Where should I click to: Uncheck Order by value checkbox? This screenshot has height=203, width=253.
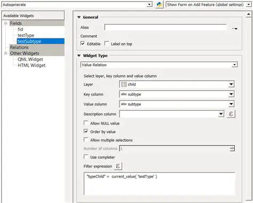pos(86,131)
